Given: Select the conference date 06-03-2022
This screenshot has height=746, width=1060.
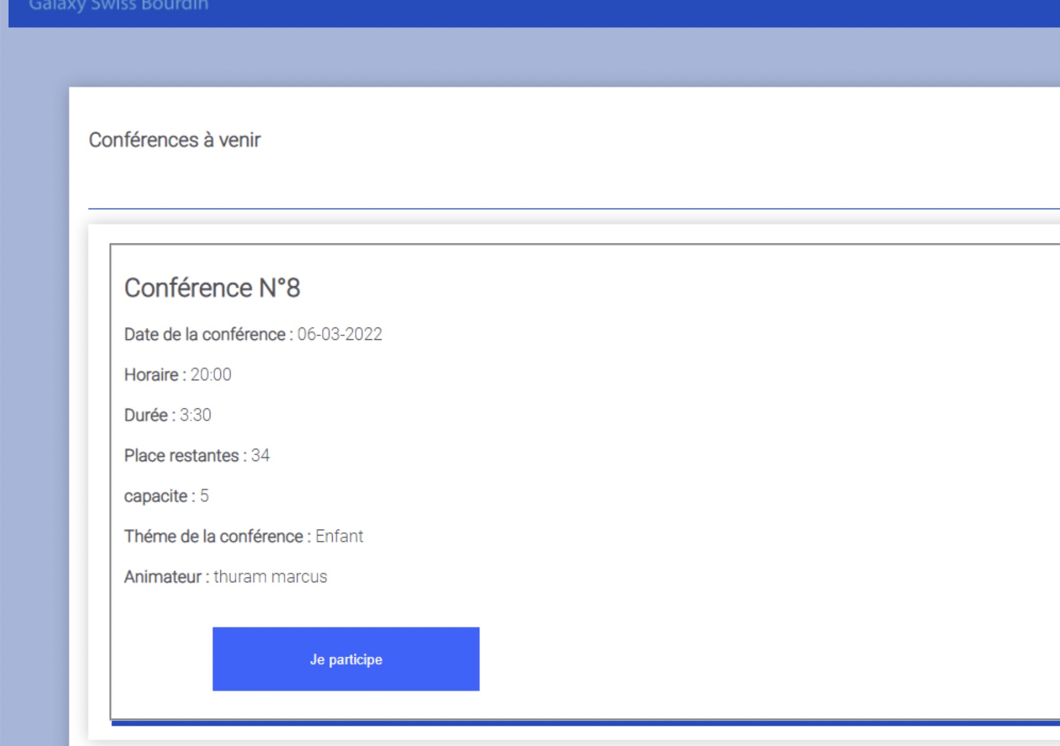Looking at the screenshot, I should (340, 334).
